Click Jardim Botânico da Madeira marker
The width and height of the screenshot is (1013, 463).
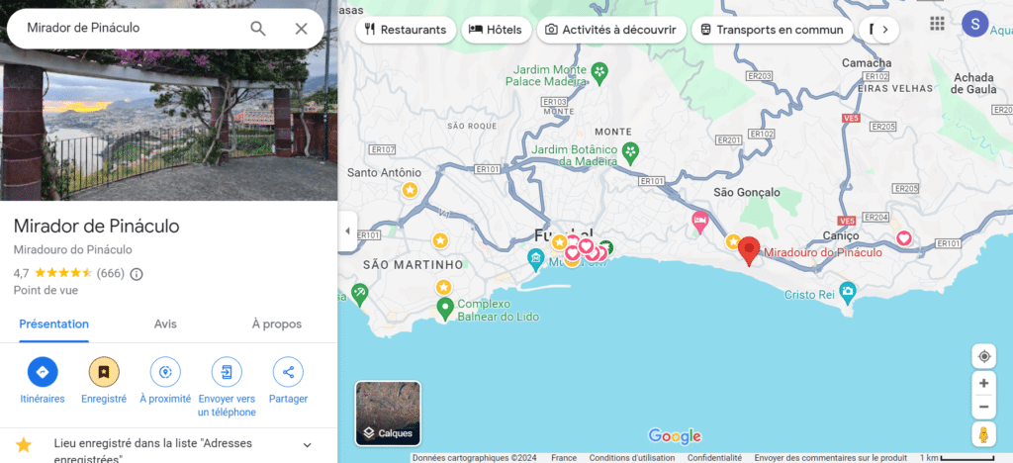pyautogui.click(x=630, y=152)
